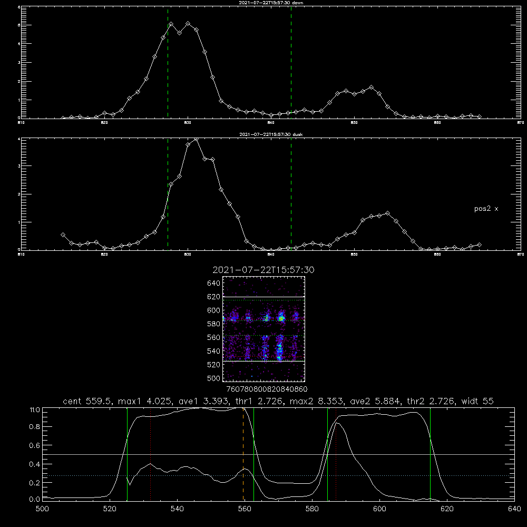Click the topmost peak diamond in dusk plot

[196, 139]
